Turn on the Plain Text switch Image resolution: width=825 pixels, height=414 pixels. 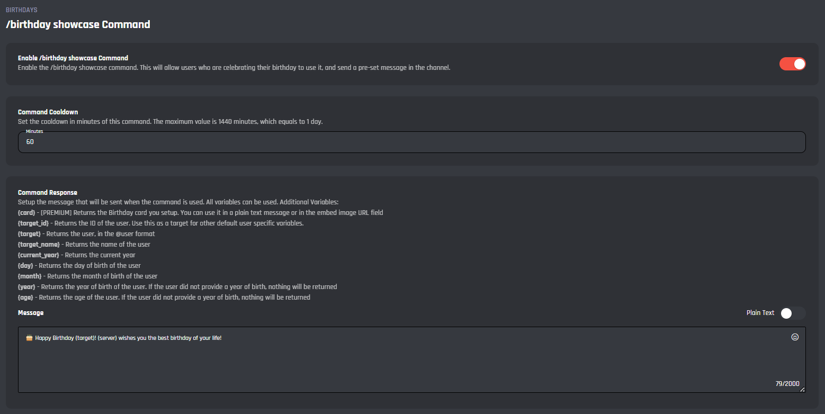pos(792,313)
